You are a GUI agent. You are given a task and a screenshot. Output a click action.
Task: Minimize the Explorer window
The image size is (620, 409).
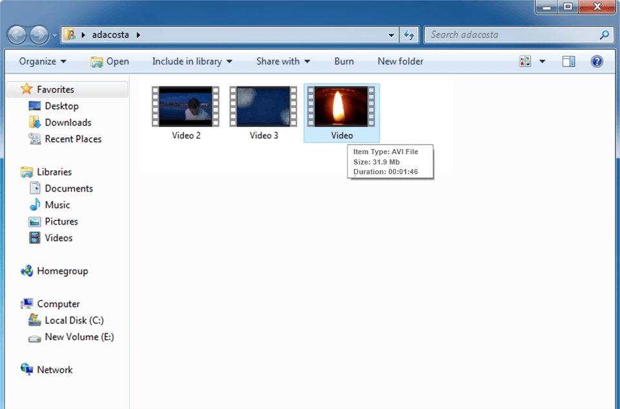click(546, 6)
